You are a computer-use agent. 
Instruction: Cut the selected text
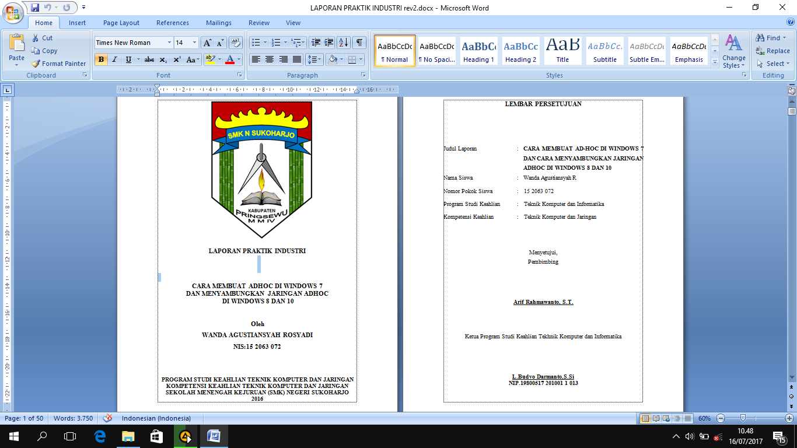click(42, 38)
